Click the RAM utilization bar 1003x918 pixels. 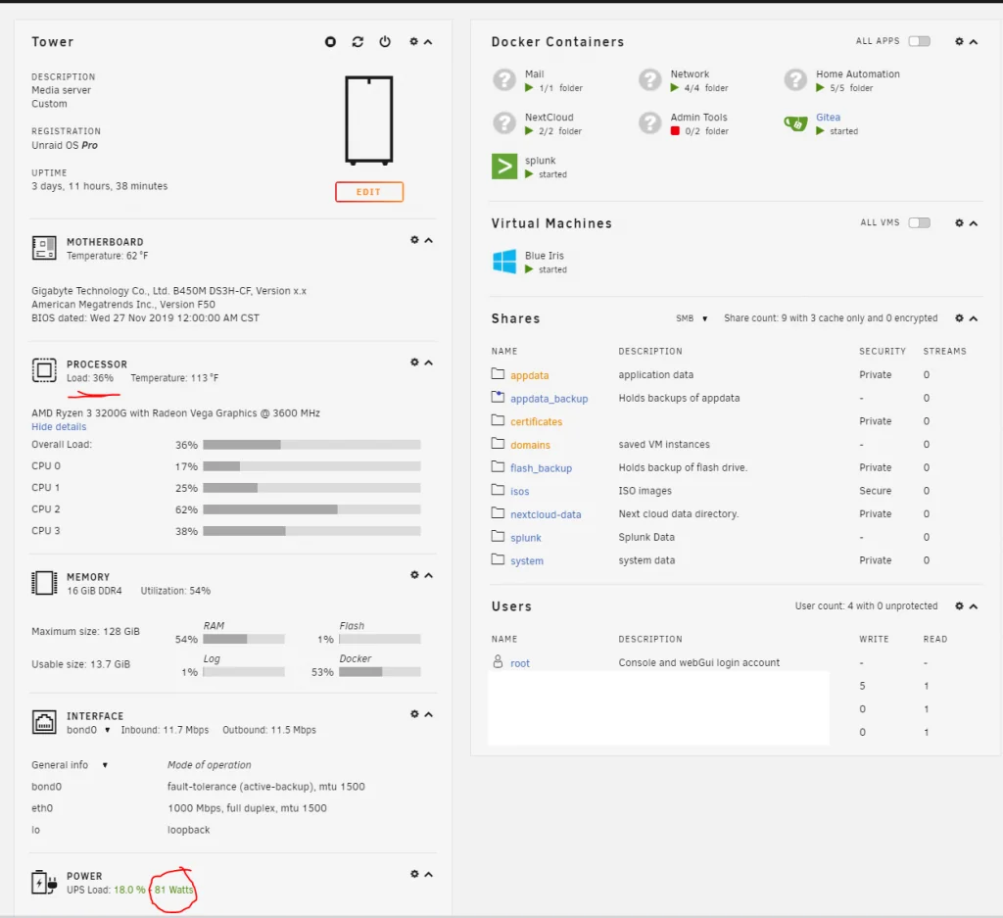[x=244, y=639]
